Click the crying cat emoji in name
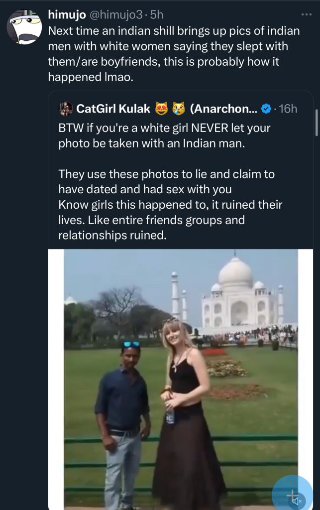 click(x=178, y=108)
